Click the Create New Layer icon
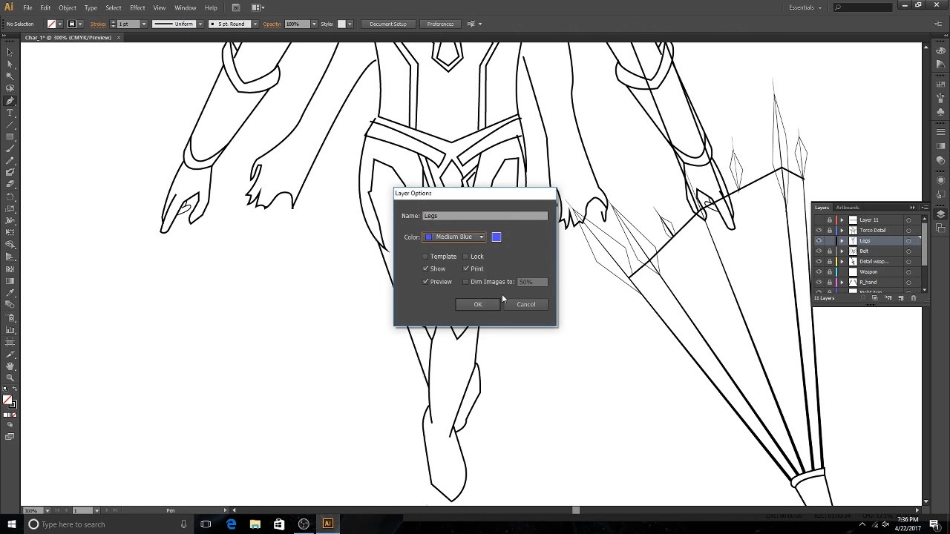Screen dimensions: 950x534 [x=901, y=298]
